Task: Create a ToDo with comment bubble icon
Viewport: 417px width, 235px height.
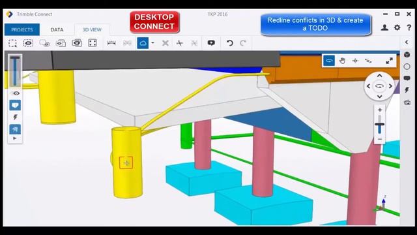Action: pos(211,43)
